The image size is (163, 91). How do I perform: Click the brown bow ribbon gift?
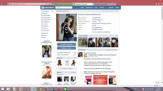coord(73,63)
